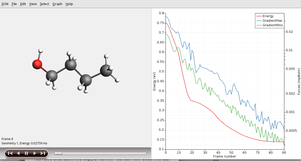This screenshot has height=161, width=301.
Task: Pause the animation playback
Action: [26, 153]
